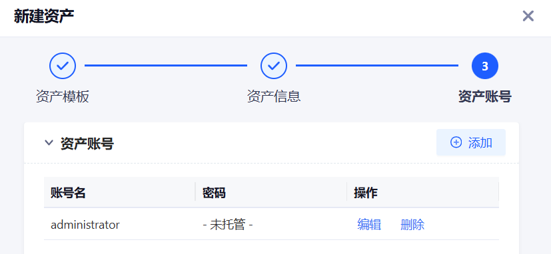Click the 账号名 column header
551x254 pixels.
pyautogui.click(x=68, y=193)
